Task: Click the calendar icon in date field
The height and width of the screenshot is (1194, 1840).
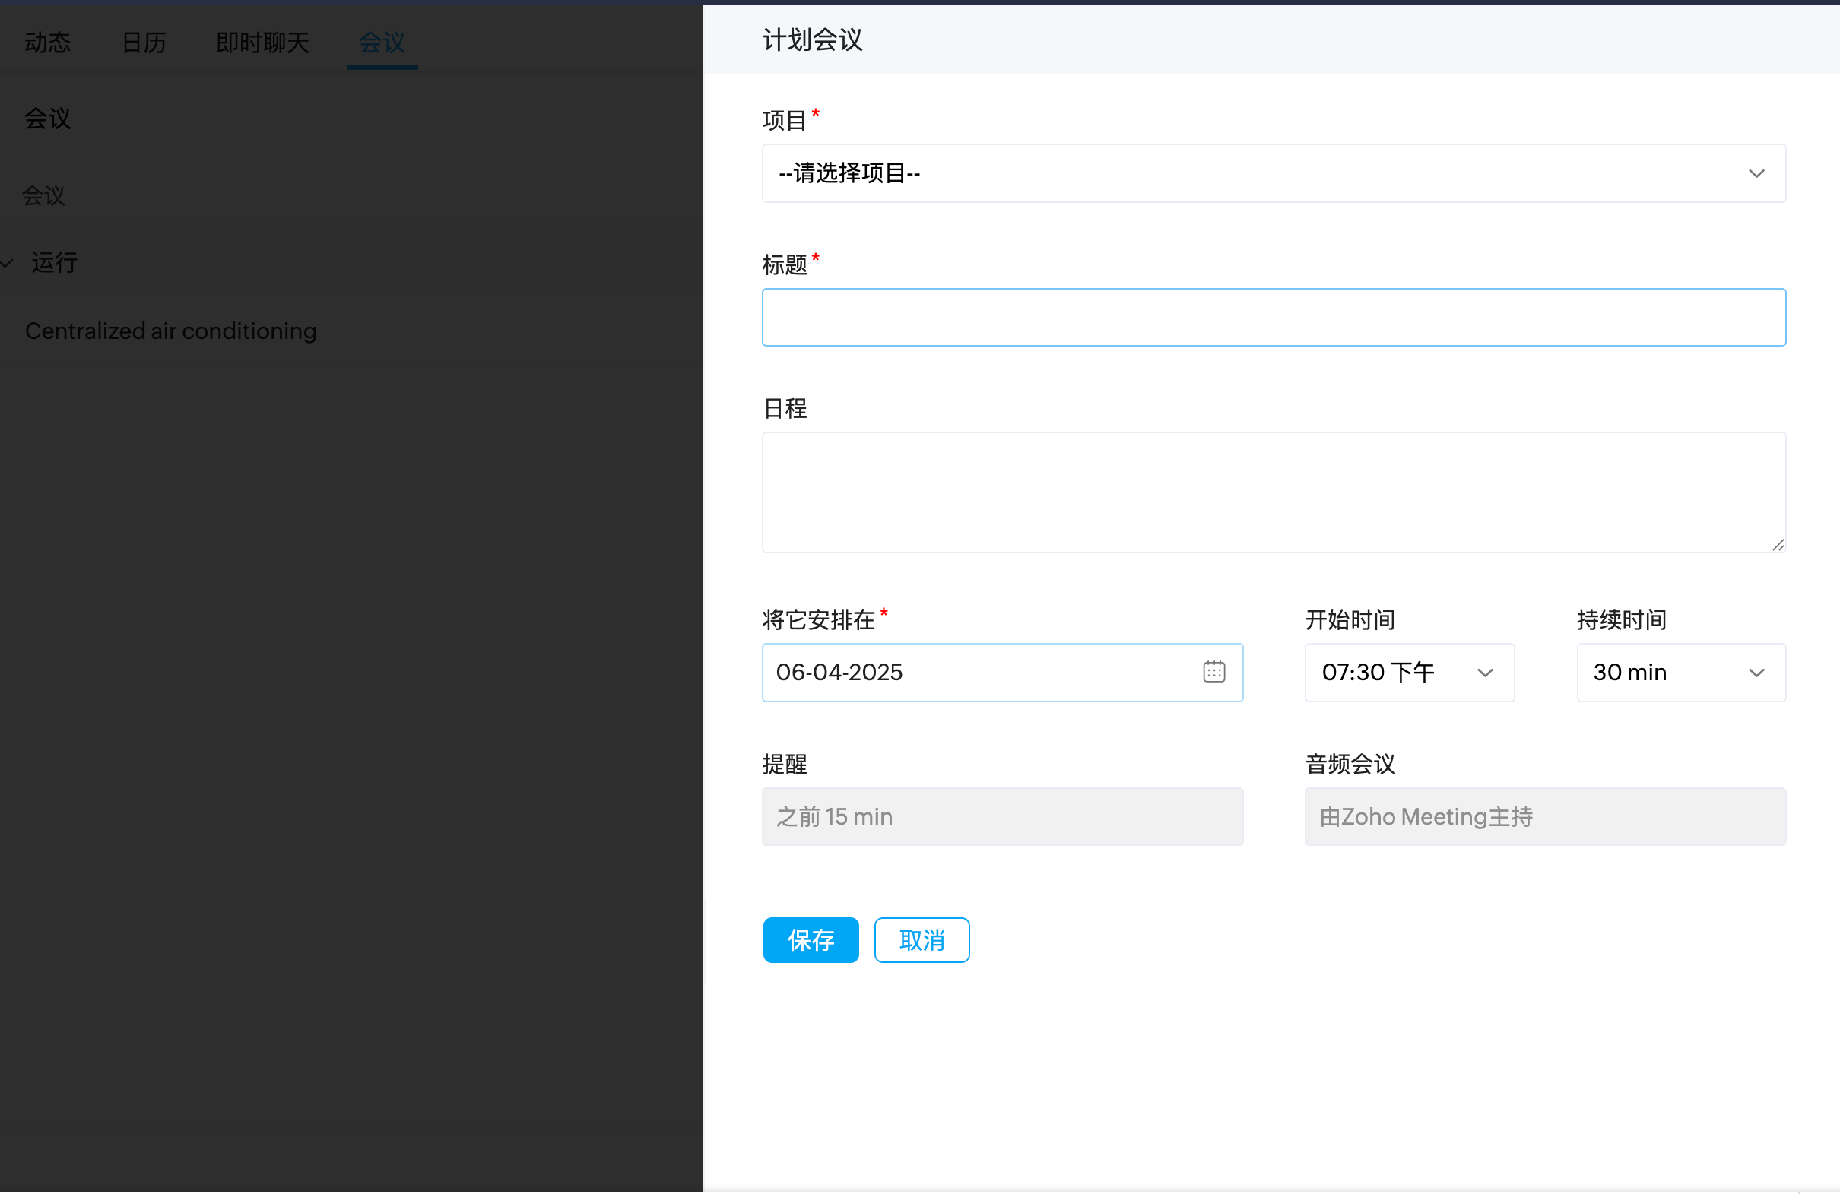Action: pyautogui.click(x=1213, y=672)
